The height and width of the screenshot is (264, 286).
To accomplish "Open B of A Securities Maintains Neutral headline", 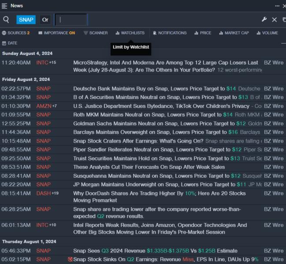I will [160, 97].
